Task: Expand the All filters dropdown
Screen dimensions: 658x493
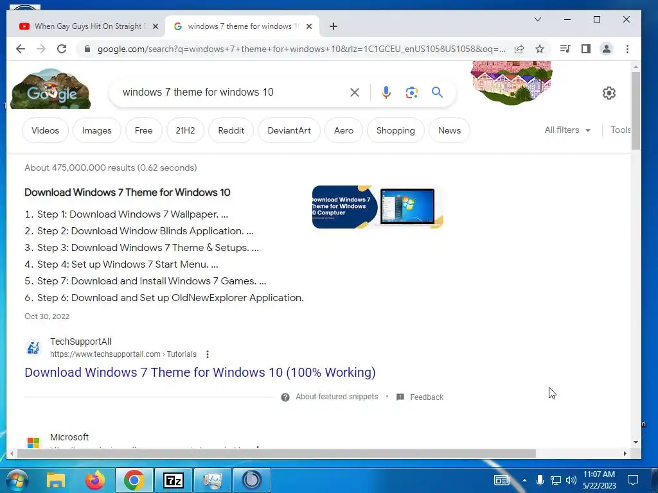Action: (x=567, y=130)
